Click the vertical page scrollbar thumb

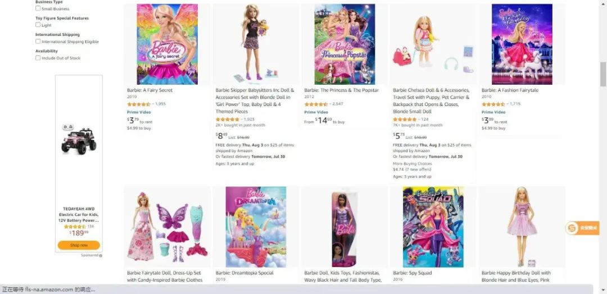click(x=603, y=74)
